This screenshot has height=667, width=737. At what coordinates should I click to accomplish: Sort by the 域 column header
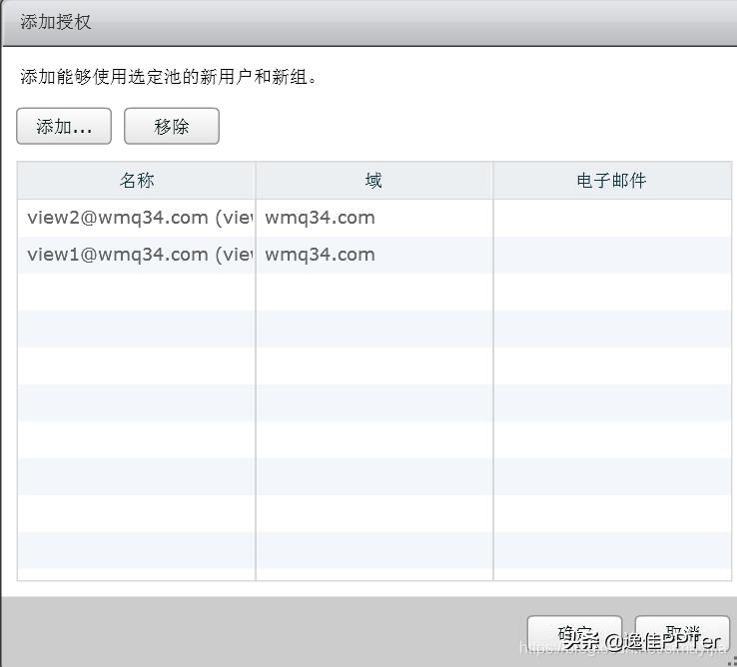pos(374,181)
